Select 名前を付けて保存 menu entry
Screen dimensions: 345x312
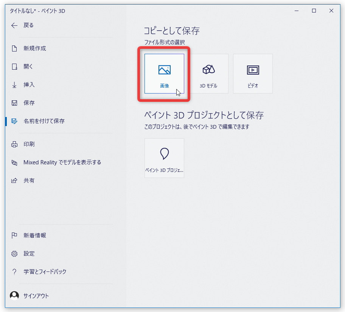44,121
